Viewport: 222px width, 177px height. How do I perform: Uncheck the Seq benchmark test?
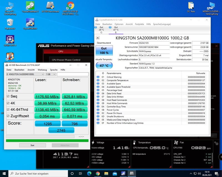tap(8, 96)
